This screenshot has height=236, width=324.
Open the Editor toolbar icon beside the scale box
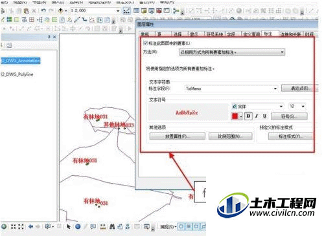pos(126,10)
